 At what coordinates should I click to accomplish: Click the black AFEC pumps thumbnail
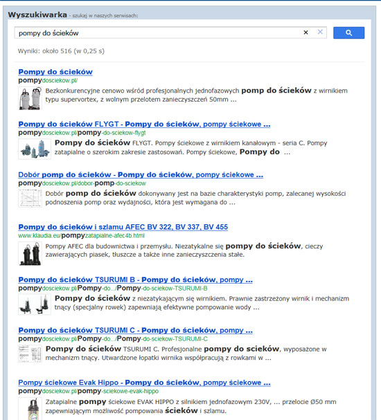click(x=30, y=253)
